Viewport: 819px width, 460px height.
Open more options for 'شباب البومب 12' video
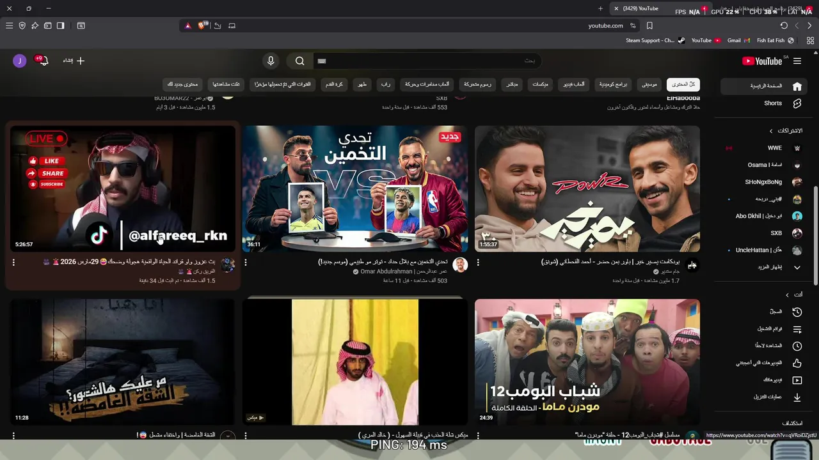pos(478,436)
